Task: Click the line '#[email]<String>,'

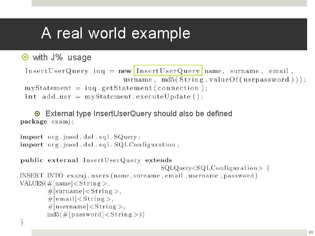Action: 80,199
